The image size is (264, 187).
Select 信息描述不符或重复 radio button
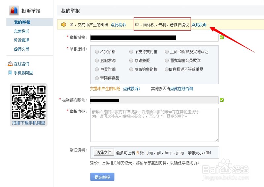pyautogui.click(x=167, y=69)
